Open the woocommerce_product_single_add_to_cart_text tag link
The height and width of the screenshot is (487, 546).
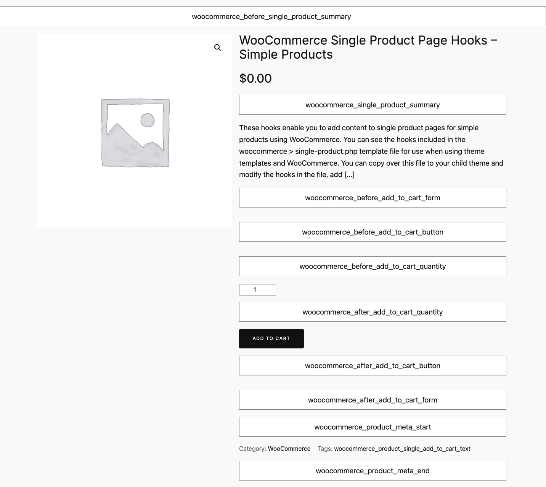point(402,449)
